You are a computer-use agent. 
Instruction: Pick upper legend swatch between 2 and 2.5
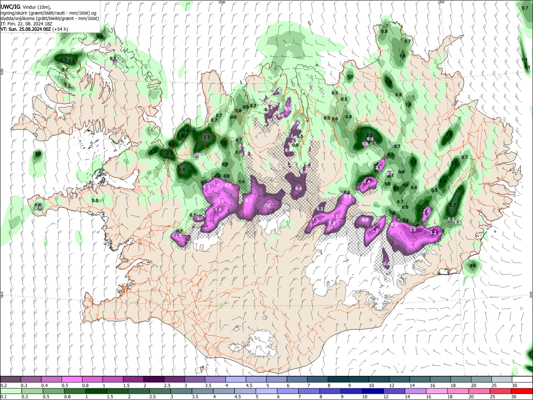tap(154, 380)
